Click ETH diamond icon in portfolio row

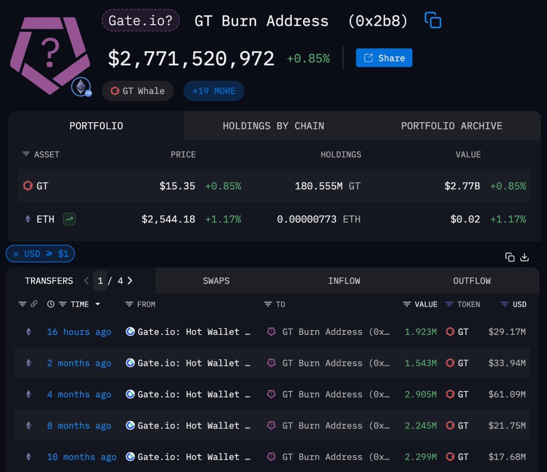[x=28, y=219]
